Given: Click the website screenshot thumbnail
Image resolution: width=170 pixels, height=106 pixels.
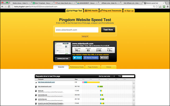Looking at the screenshot, I should 63,48.
